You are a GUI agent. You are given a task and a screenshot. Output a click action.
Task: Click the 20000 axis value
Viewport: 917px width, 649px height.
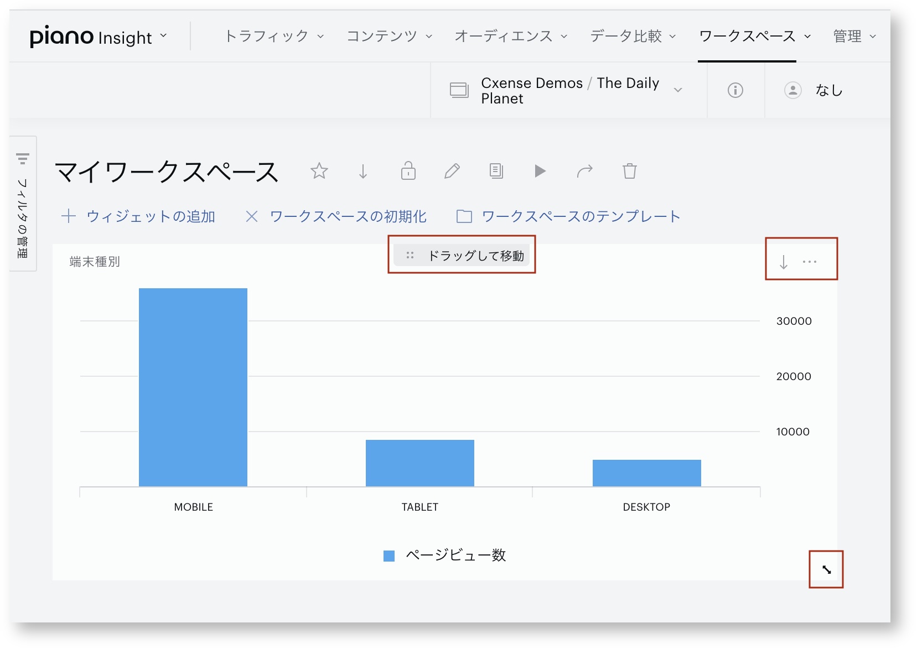coord(794,376)
